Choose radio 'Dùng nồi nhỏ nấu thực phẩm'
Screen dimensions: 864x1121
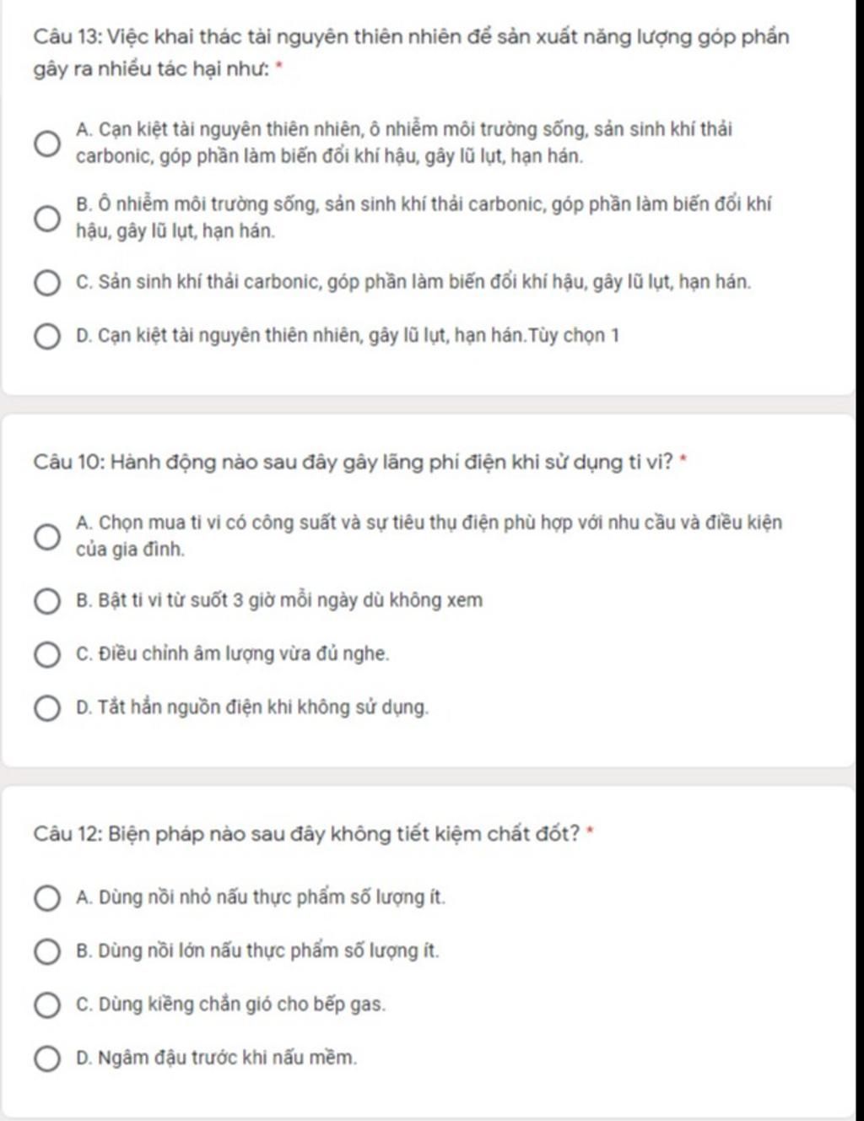[x=46, y=898]
